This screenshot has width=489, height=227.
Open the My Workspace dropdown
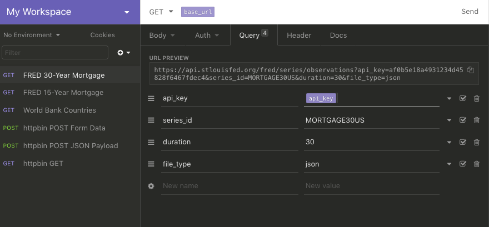[70, 12]
